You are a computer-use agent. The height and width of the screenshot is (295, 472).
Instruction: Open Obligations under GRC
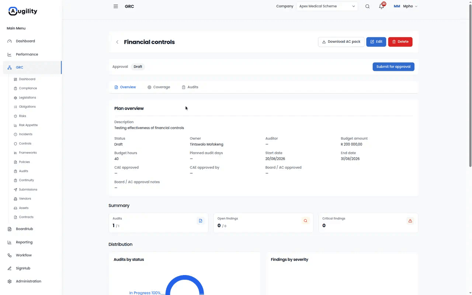27,107
